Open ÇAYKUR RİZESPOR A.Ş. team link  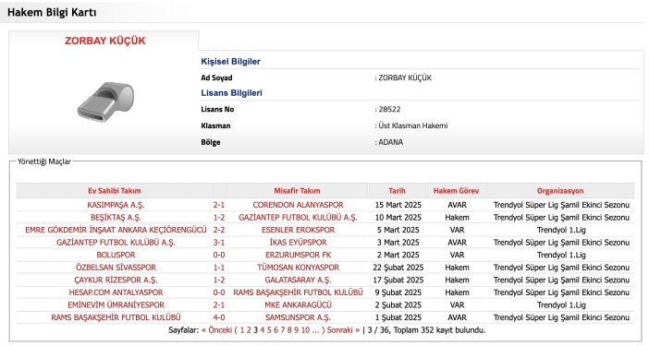click(116, 280)
